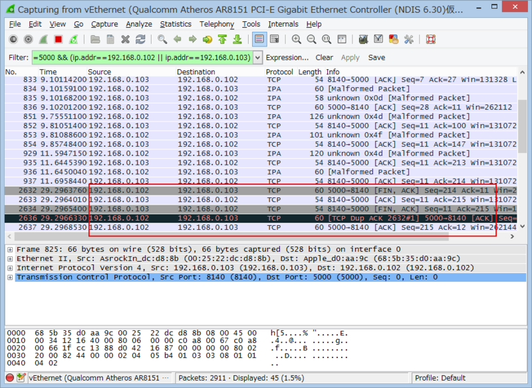The width and height of the screenshot is (532, 388).
Task: Open the Statistics menu
Action: coord(176,24)
